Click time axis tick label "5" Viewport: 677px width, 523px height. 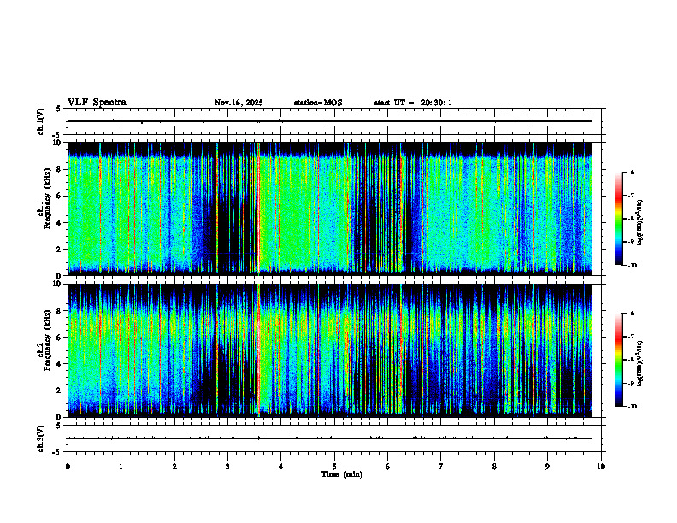click(x=334, y=467)
